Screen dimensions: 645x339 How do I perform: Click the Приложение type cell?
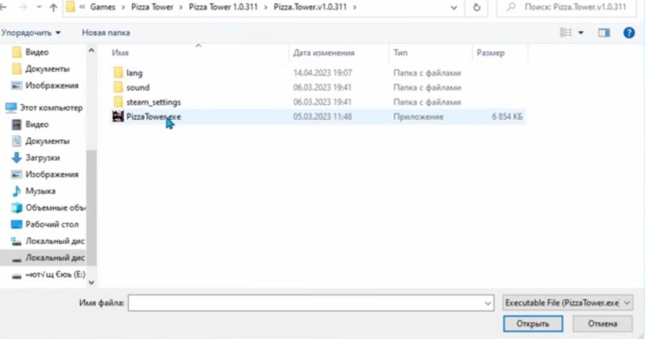418,117
